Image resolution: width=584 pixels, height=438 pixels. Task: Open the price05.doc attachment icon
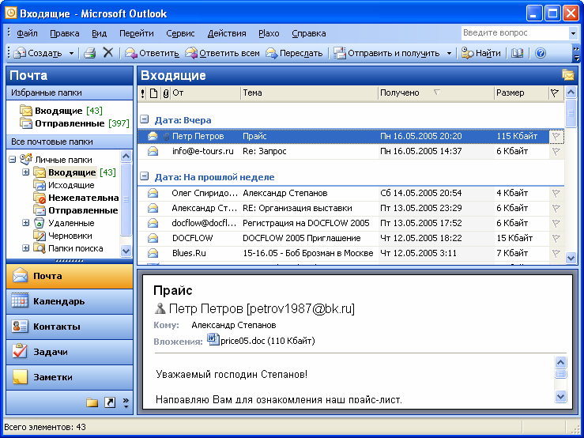(x=213, y=340)
